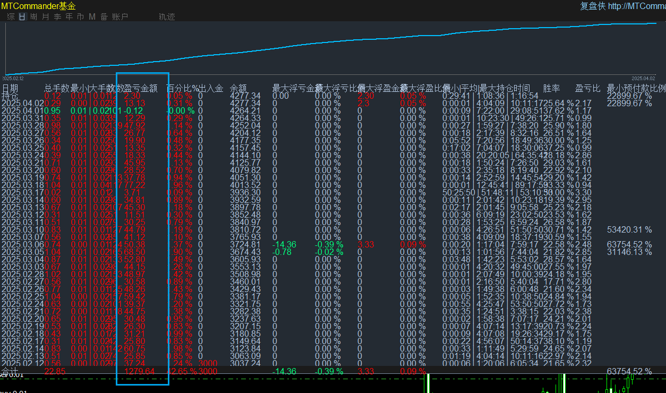Viewport: 666px width, 393px height.
Task: Select the 2025.03.06 date row
Action: [x=23, y=244]
